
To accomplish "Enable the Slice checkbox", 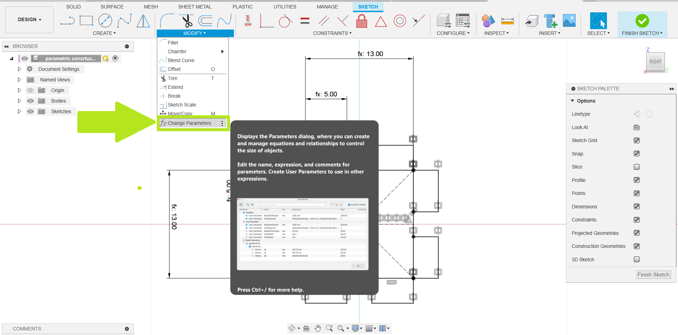I will point(636,167).
